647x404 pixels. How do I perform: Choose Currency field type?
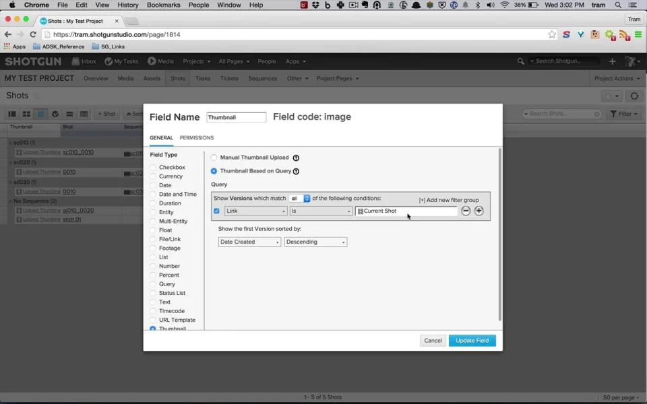153,176
